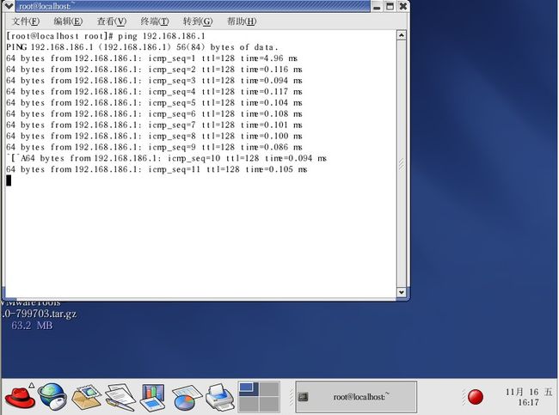Switch to first workspace in pager
The height and width of the screenshot is (415, 559).
(249, 389)
